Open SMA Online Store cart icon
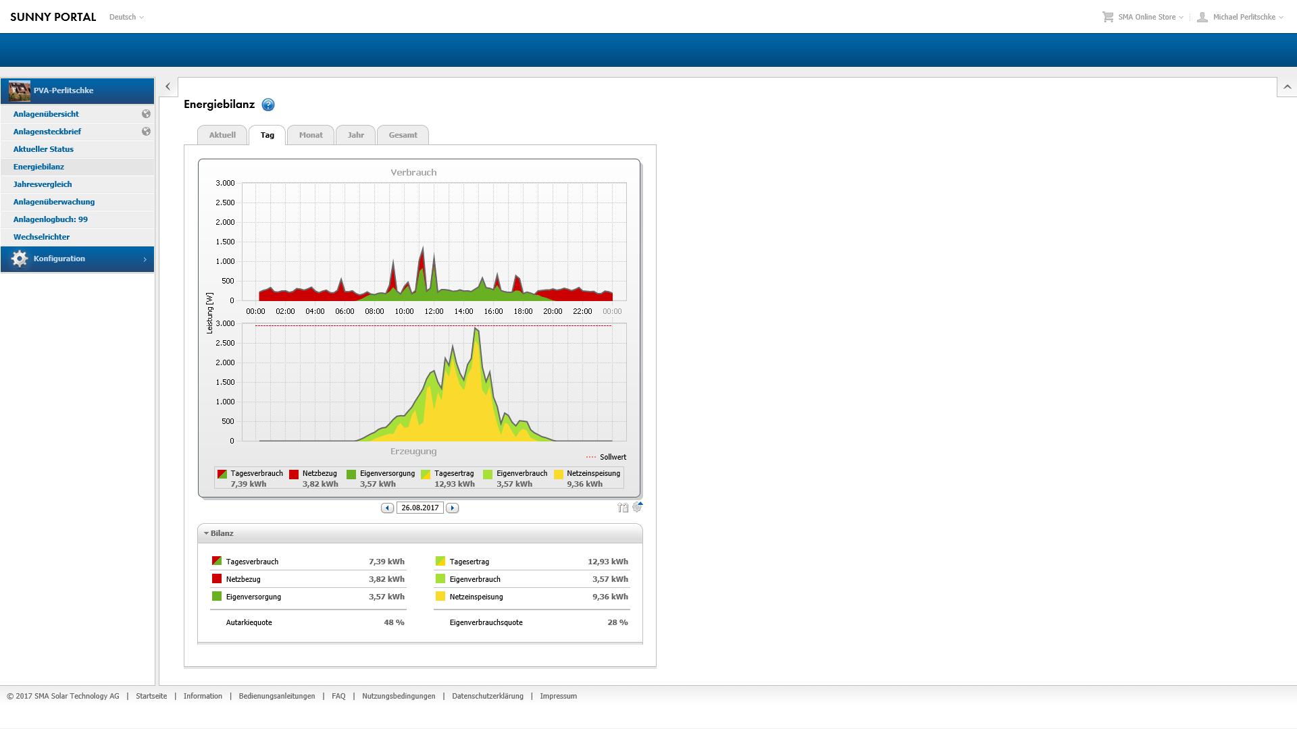 pos(1108,17)
